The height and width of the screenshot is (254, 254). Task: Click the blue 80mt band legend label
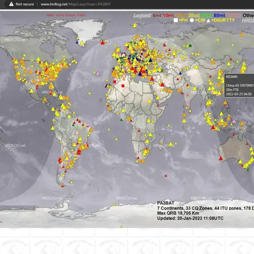219,15
